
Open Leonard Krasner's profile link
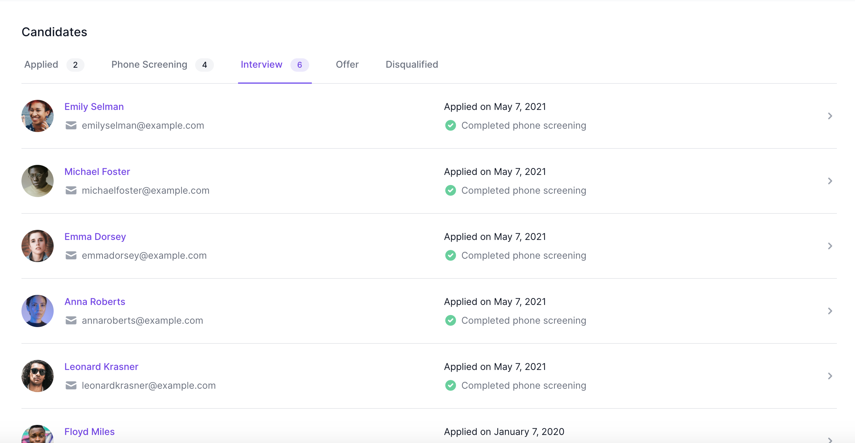point(101,367)
